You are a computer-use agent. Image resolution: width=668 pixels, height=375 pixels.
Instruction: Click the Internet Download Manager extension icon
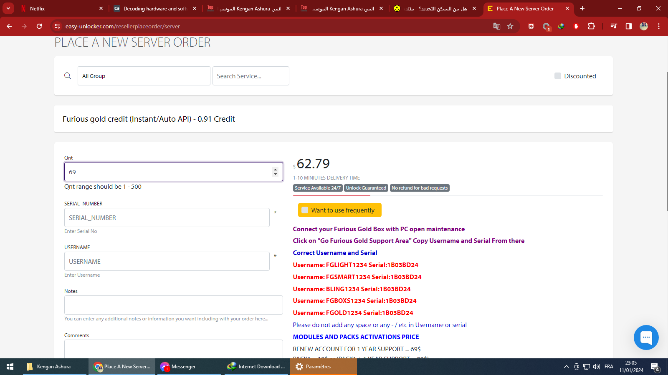[561, 26]
